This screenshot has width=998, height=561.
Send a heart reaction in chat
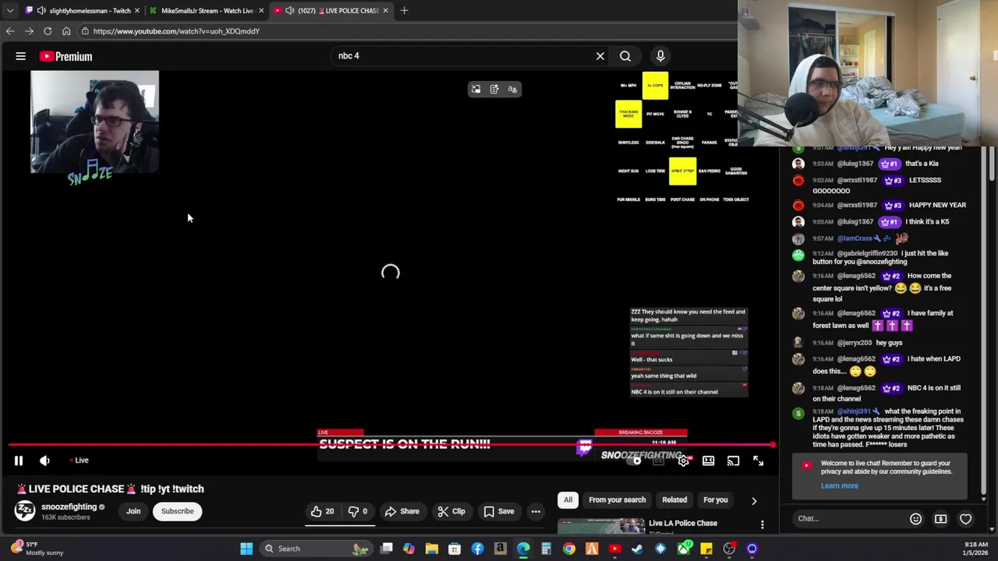(965, 519)
